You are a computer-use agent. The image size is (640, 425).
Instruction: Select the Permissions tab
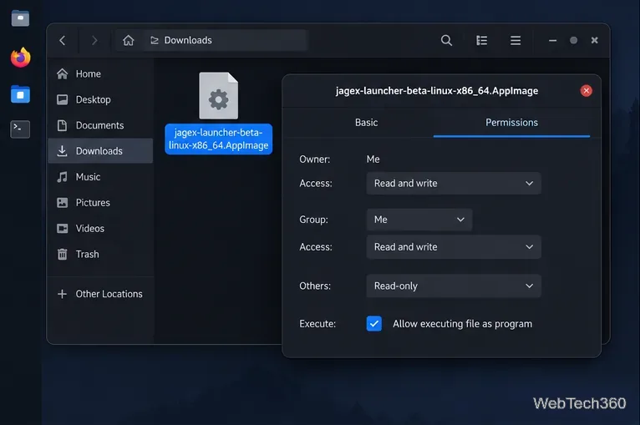511,123
